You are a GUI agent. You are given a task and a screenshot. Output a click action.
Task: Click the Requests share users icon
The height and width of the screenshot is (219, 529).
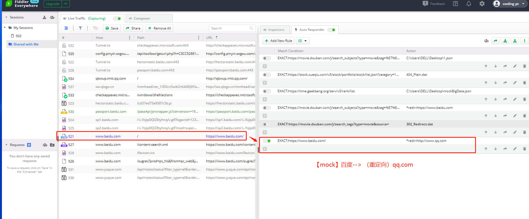45,145
